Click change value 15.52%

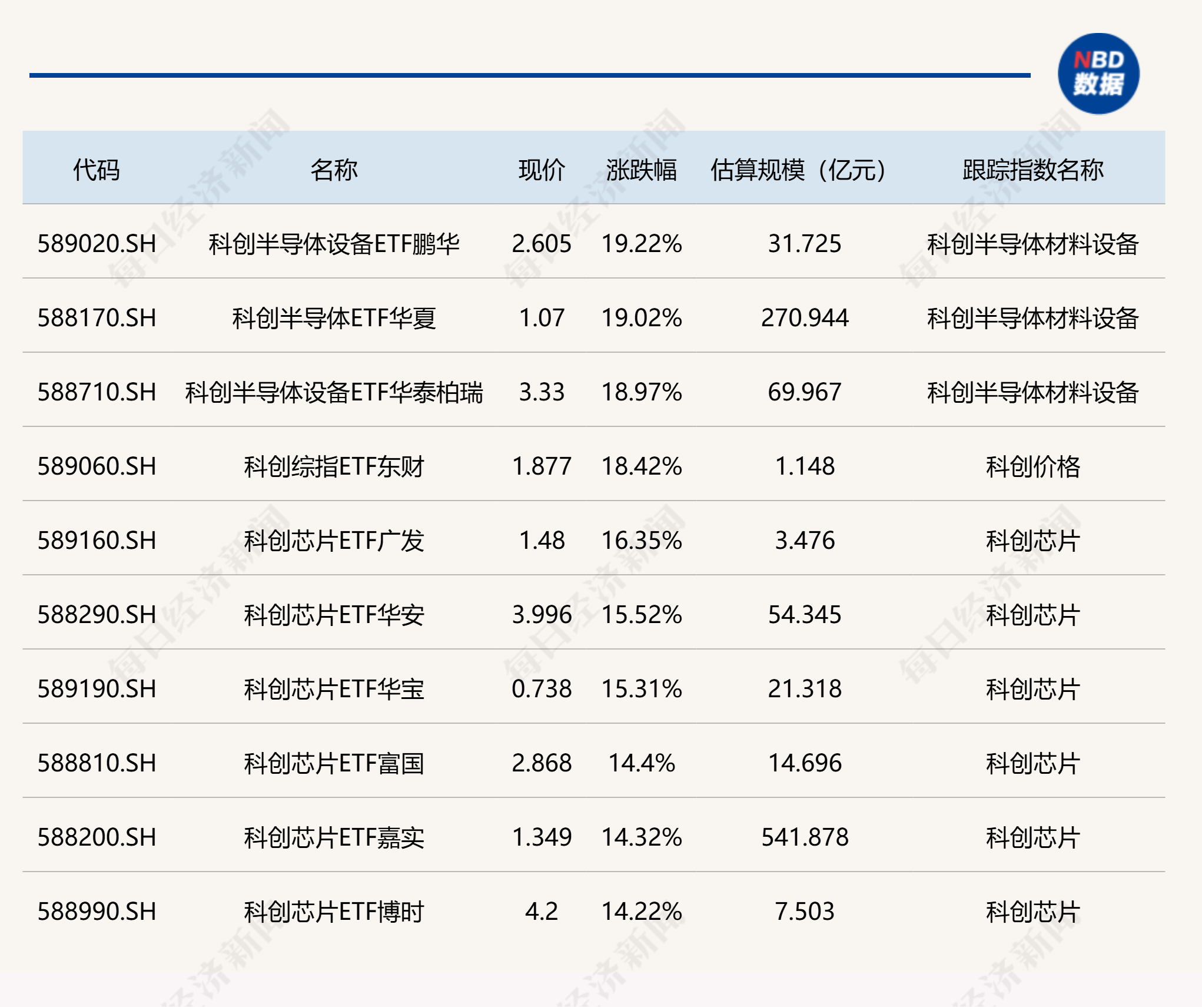[642, 615]
